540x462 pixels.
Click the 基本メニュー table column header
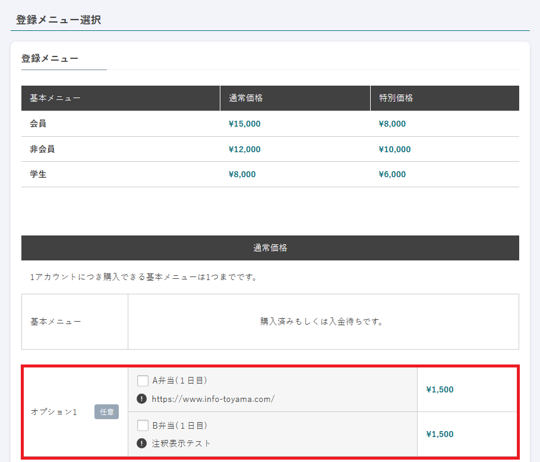(x=55, y=98)
